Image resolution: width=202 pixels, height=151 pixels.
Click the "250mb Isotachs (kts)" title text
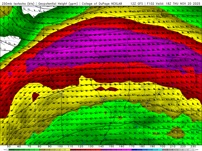point(18,4)
